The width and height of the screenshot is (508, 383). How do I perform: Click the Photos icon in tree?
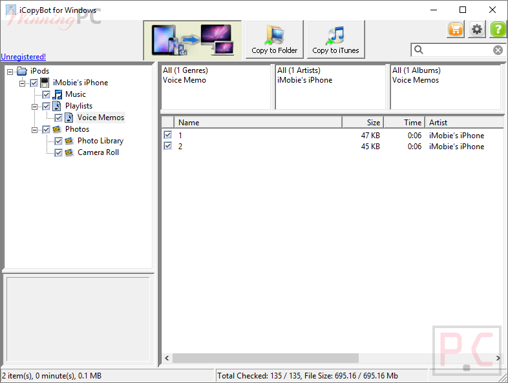pos(57,129)
